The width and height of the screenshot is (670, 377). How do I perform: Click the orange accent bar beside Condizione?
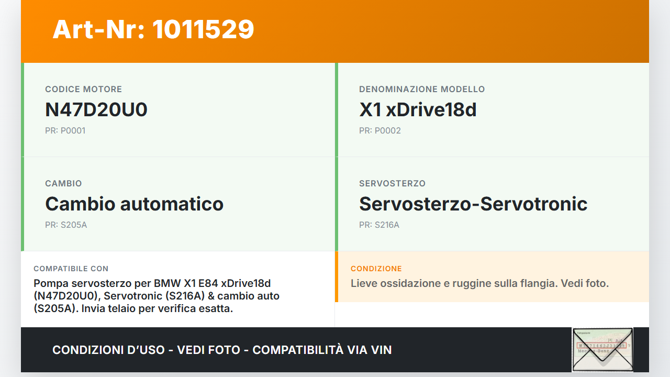click(337, 276)
